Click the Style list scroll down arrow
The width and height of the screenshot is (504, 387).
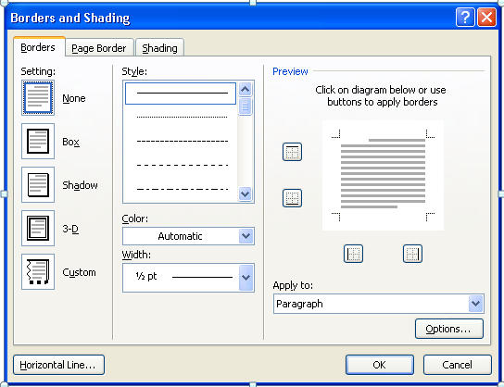point(245,194)
